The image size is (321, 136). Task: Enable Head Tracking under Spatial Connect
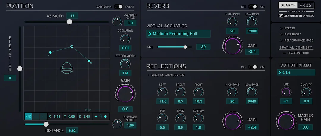point(284,53)
